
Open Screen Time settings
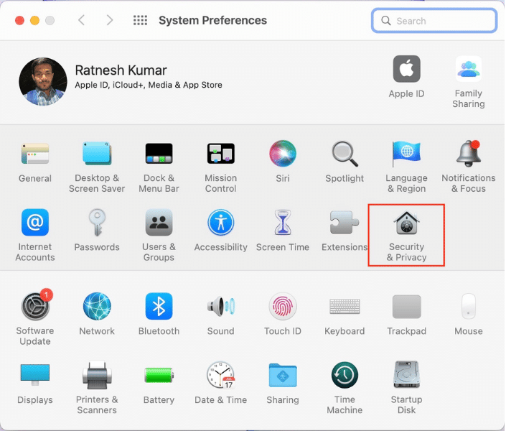point(283,222)
